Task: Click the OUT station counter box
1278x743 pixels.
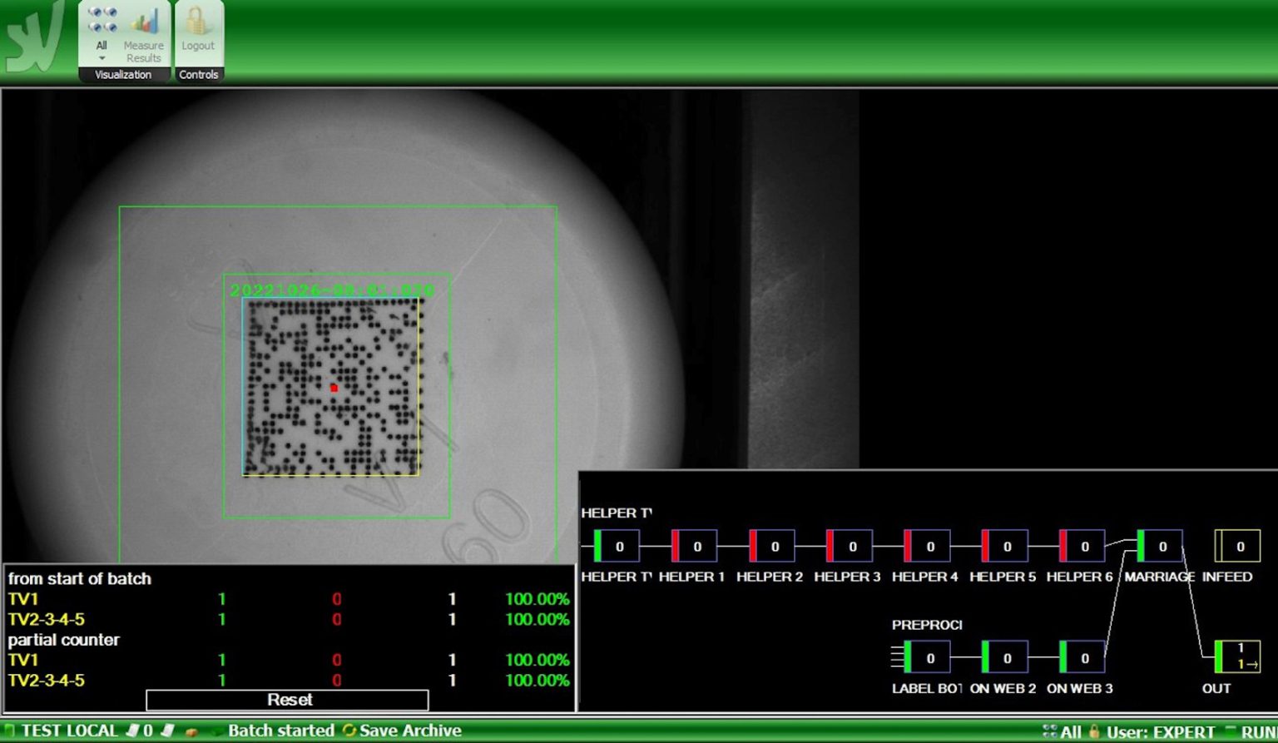Action: tap(1237, 656)
